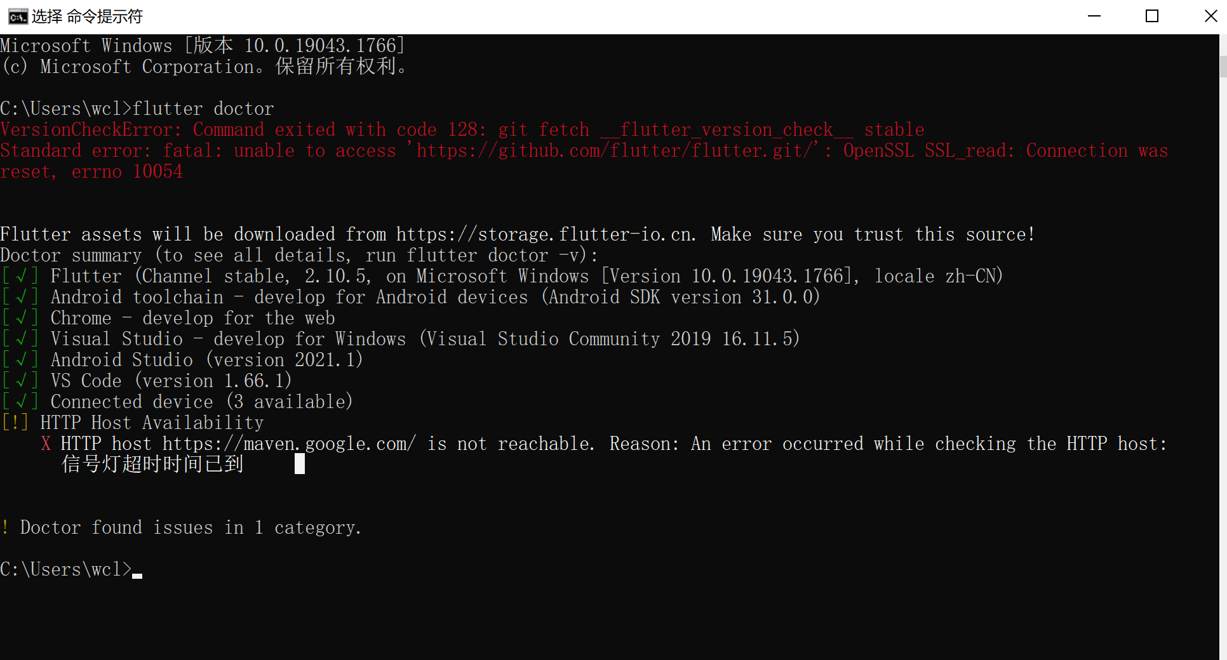
Task: Click the command prompt title bar icon
Action: click(18, 16)
